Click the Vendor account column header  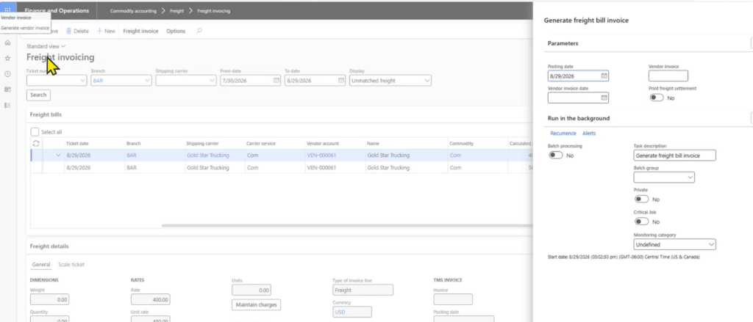coord(323,143)
